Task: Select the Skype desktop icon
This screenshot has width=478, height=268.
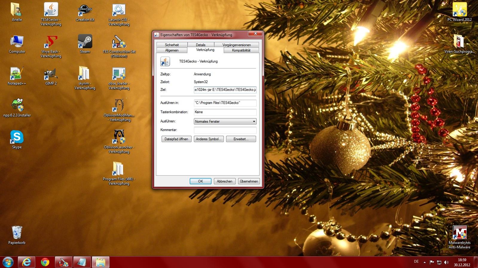Action: 17,138
